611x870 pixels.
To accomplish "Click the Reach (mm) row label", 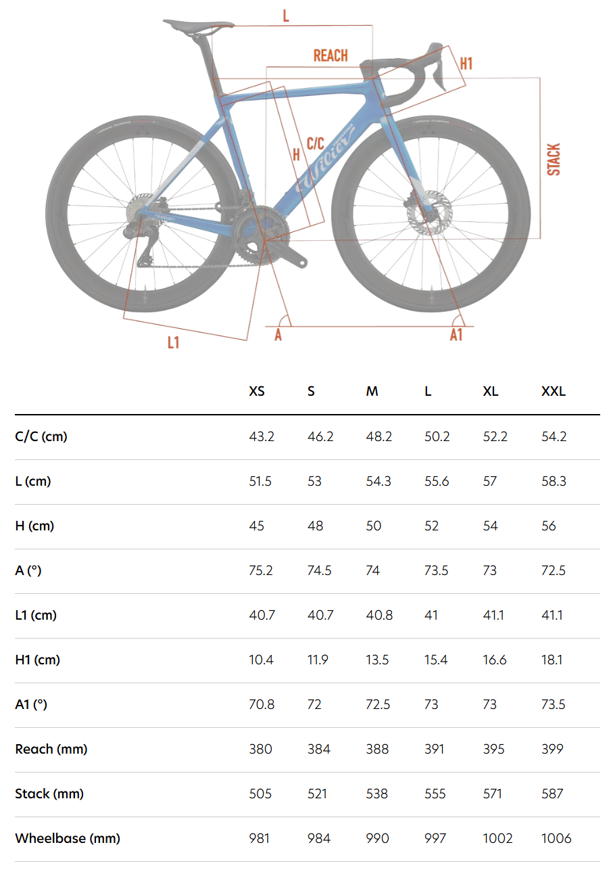I will click(x=51, y=749).
